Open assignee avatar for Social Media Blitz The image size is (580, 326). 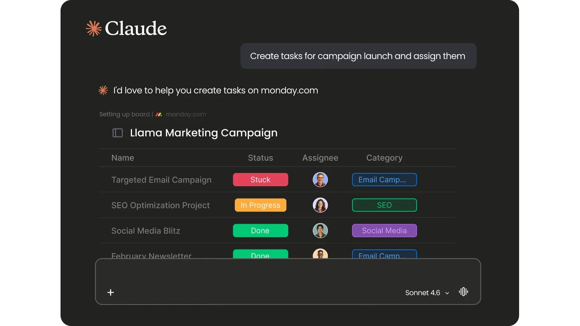click(x=320, y=230)
